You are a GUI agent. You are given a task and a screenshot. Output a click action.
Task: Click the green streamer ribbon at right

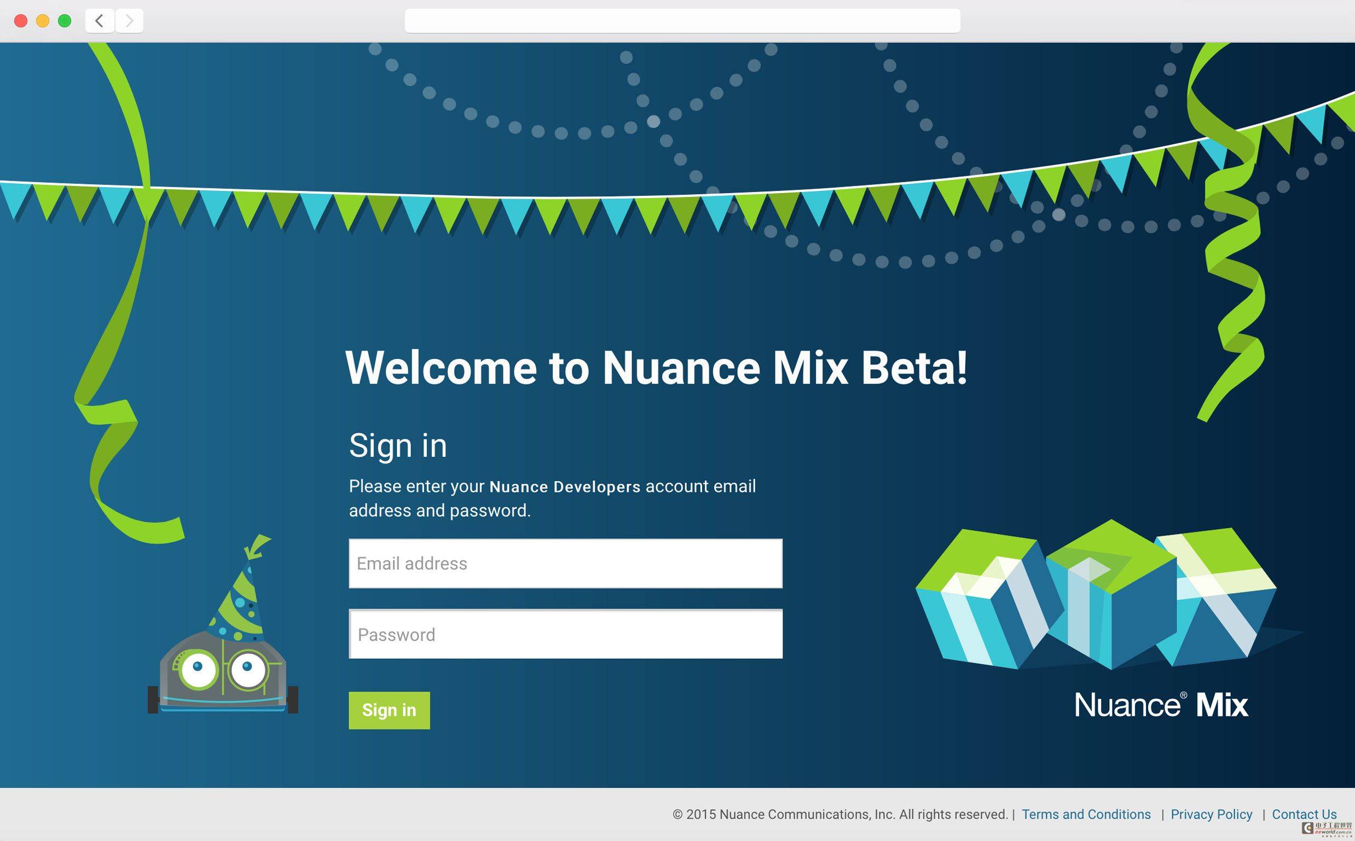coord(1226,233)
